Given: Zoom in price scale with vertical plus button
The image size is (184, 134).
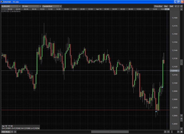Looking at the screenshot, I should coord(181,119).
